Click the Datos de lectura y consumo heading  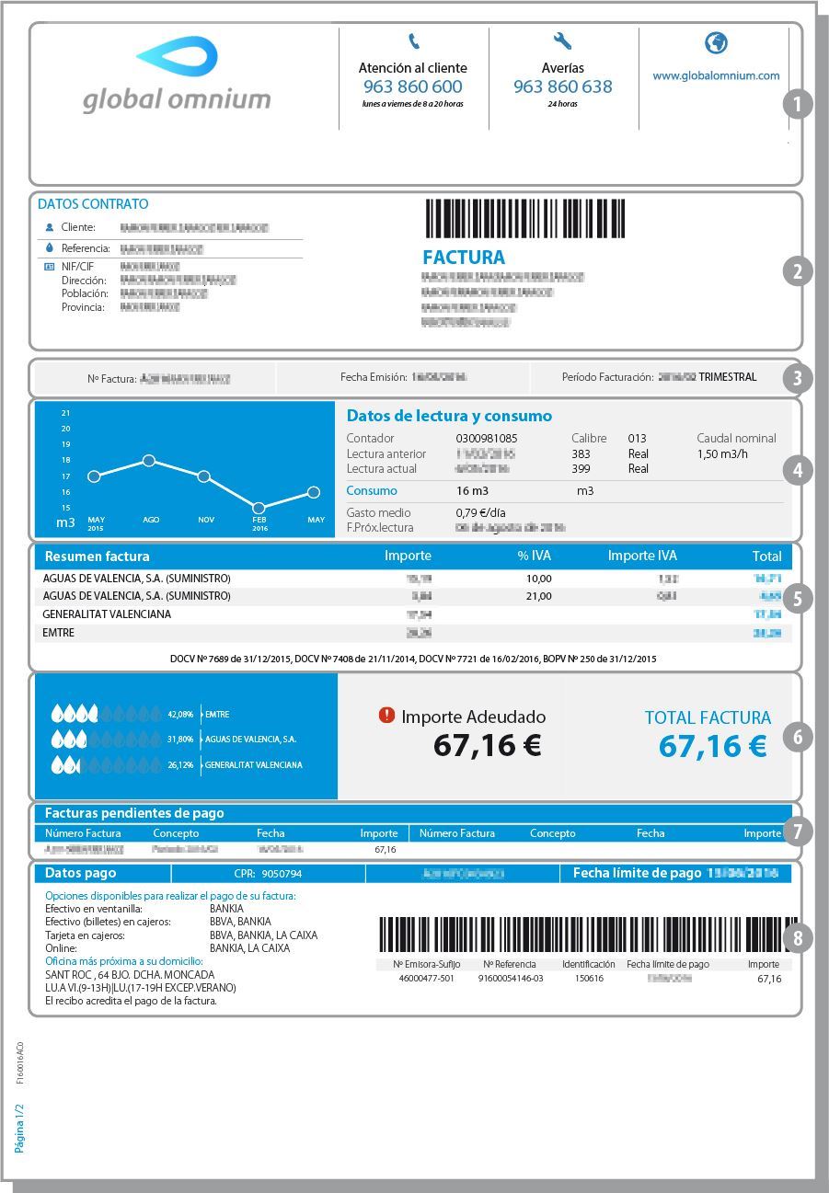coord(449,416)
